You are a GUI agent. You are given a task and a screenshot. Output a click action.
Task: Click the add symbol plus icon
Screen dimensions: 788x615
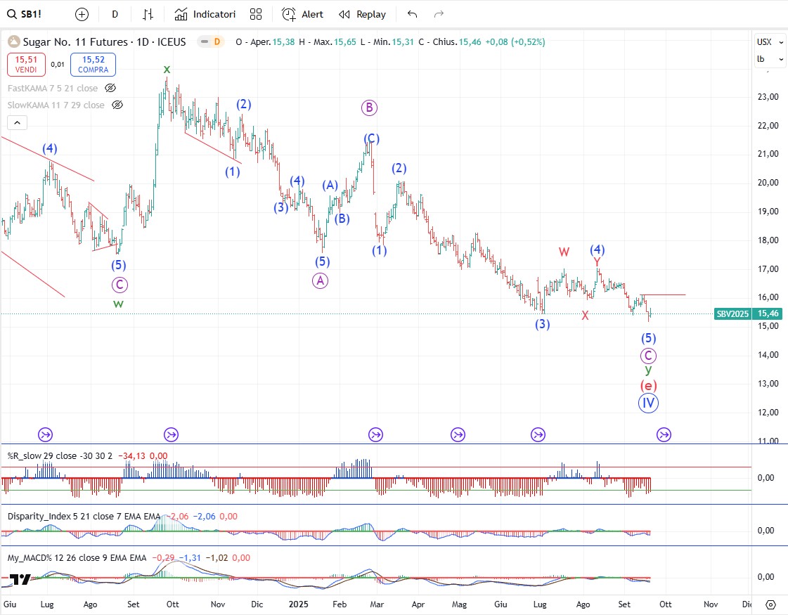(x=82, y=14)
